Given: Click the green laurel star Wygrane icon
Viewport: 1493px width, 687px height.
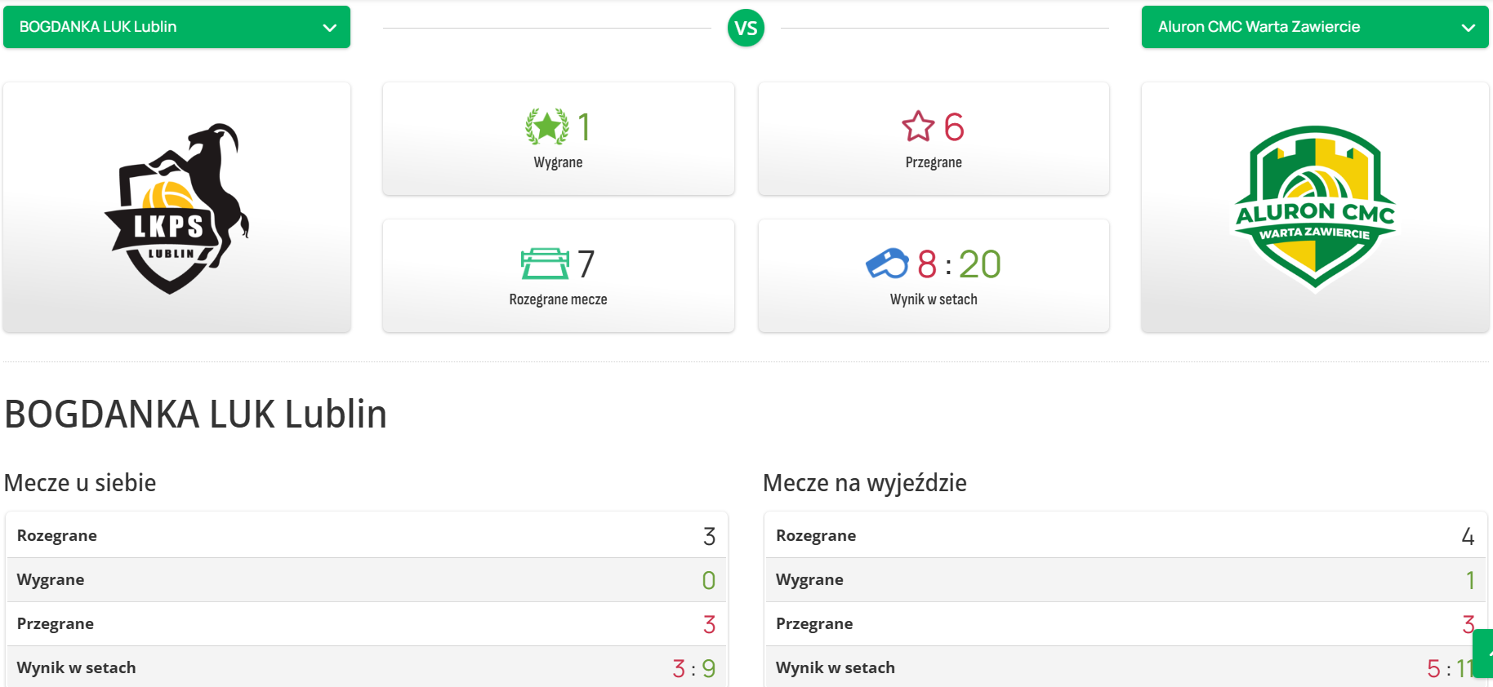Looking at the screenshot, I should 546,127.
